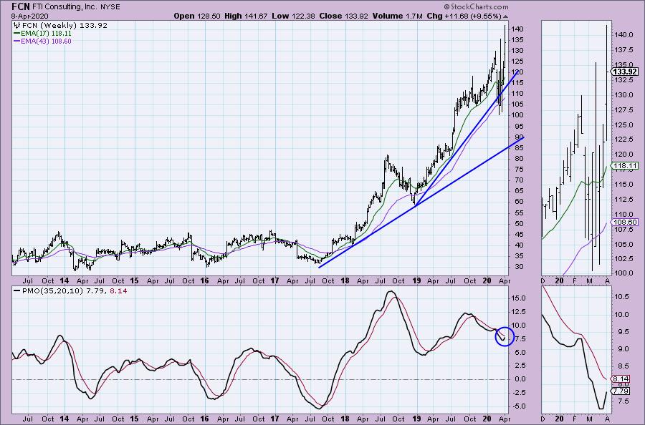The width and height of the screenshot is (645, 425).
Task: Click the Open 128.50 value
Action: (196, 16)
